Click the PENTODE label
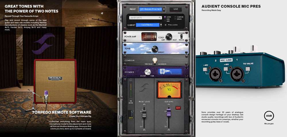 [181, 33]
